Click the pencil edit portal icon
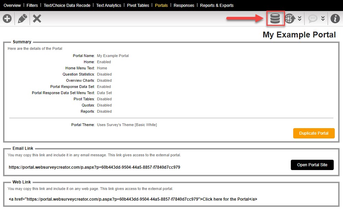This screenshot has height=213, width=343. (22, 19)
